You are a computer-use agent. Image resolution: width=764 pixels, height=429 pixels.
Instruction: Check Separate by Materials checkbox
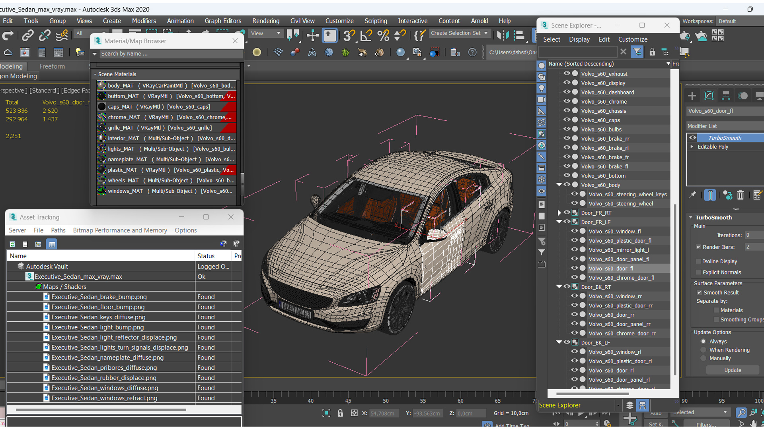tap(716, 310)
